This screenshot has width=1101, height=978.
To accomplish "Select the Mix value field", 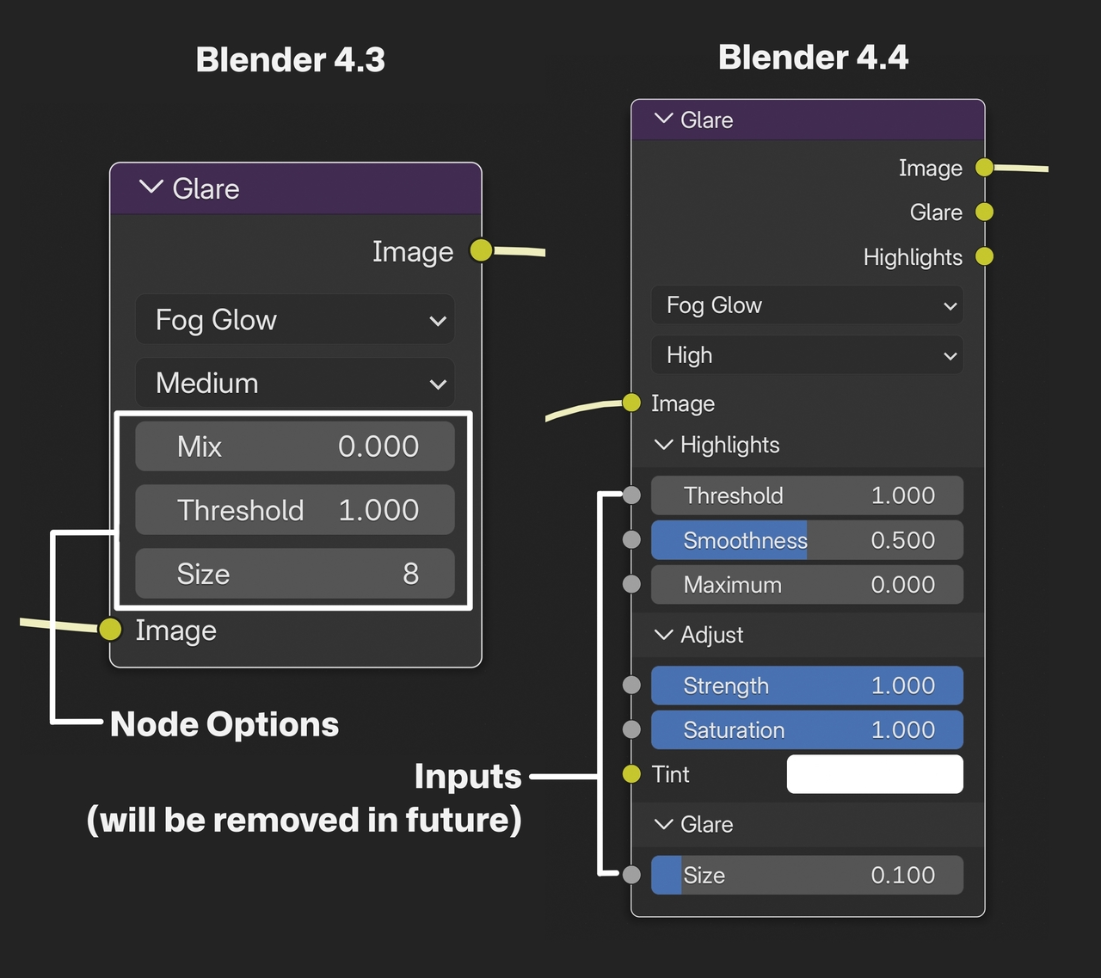I will coord(295,446).
